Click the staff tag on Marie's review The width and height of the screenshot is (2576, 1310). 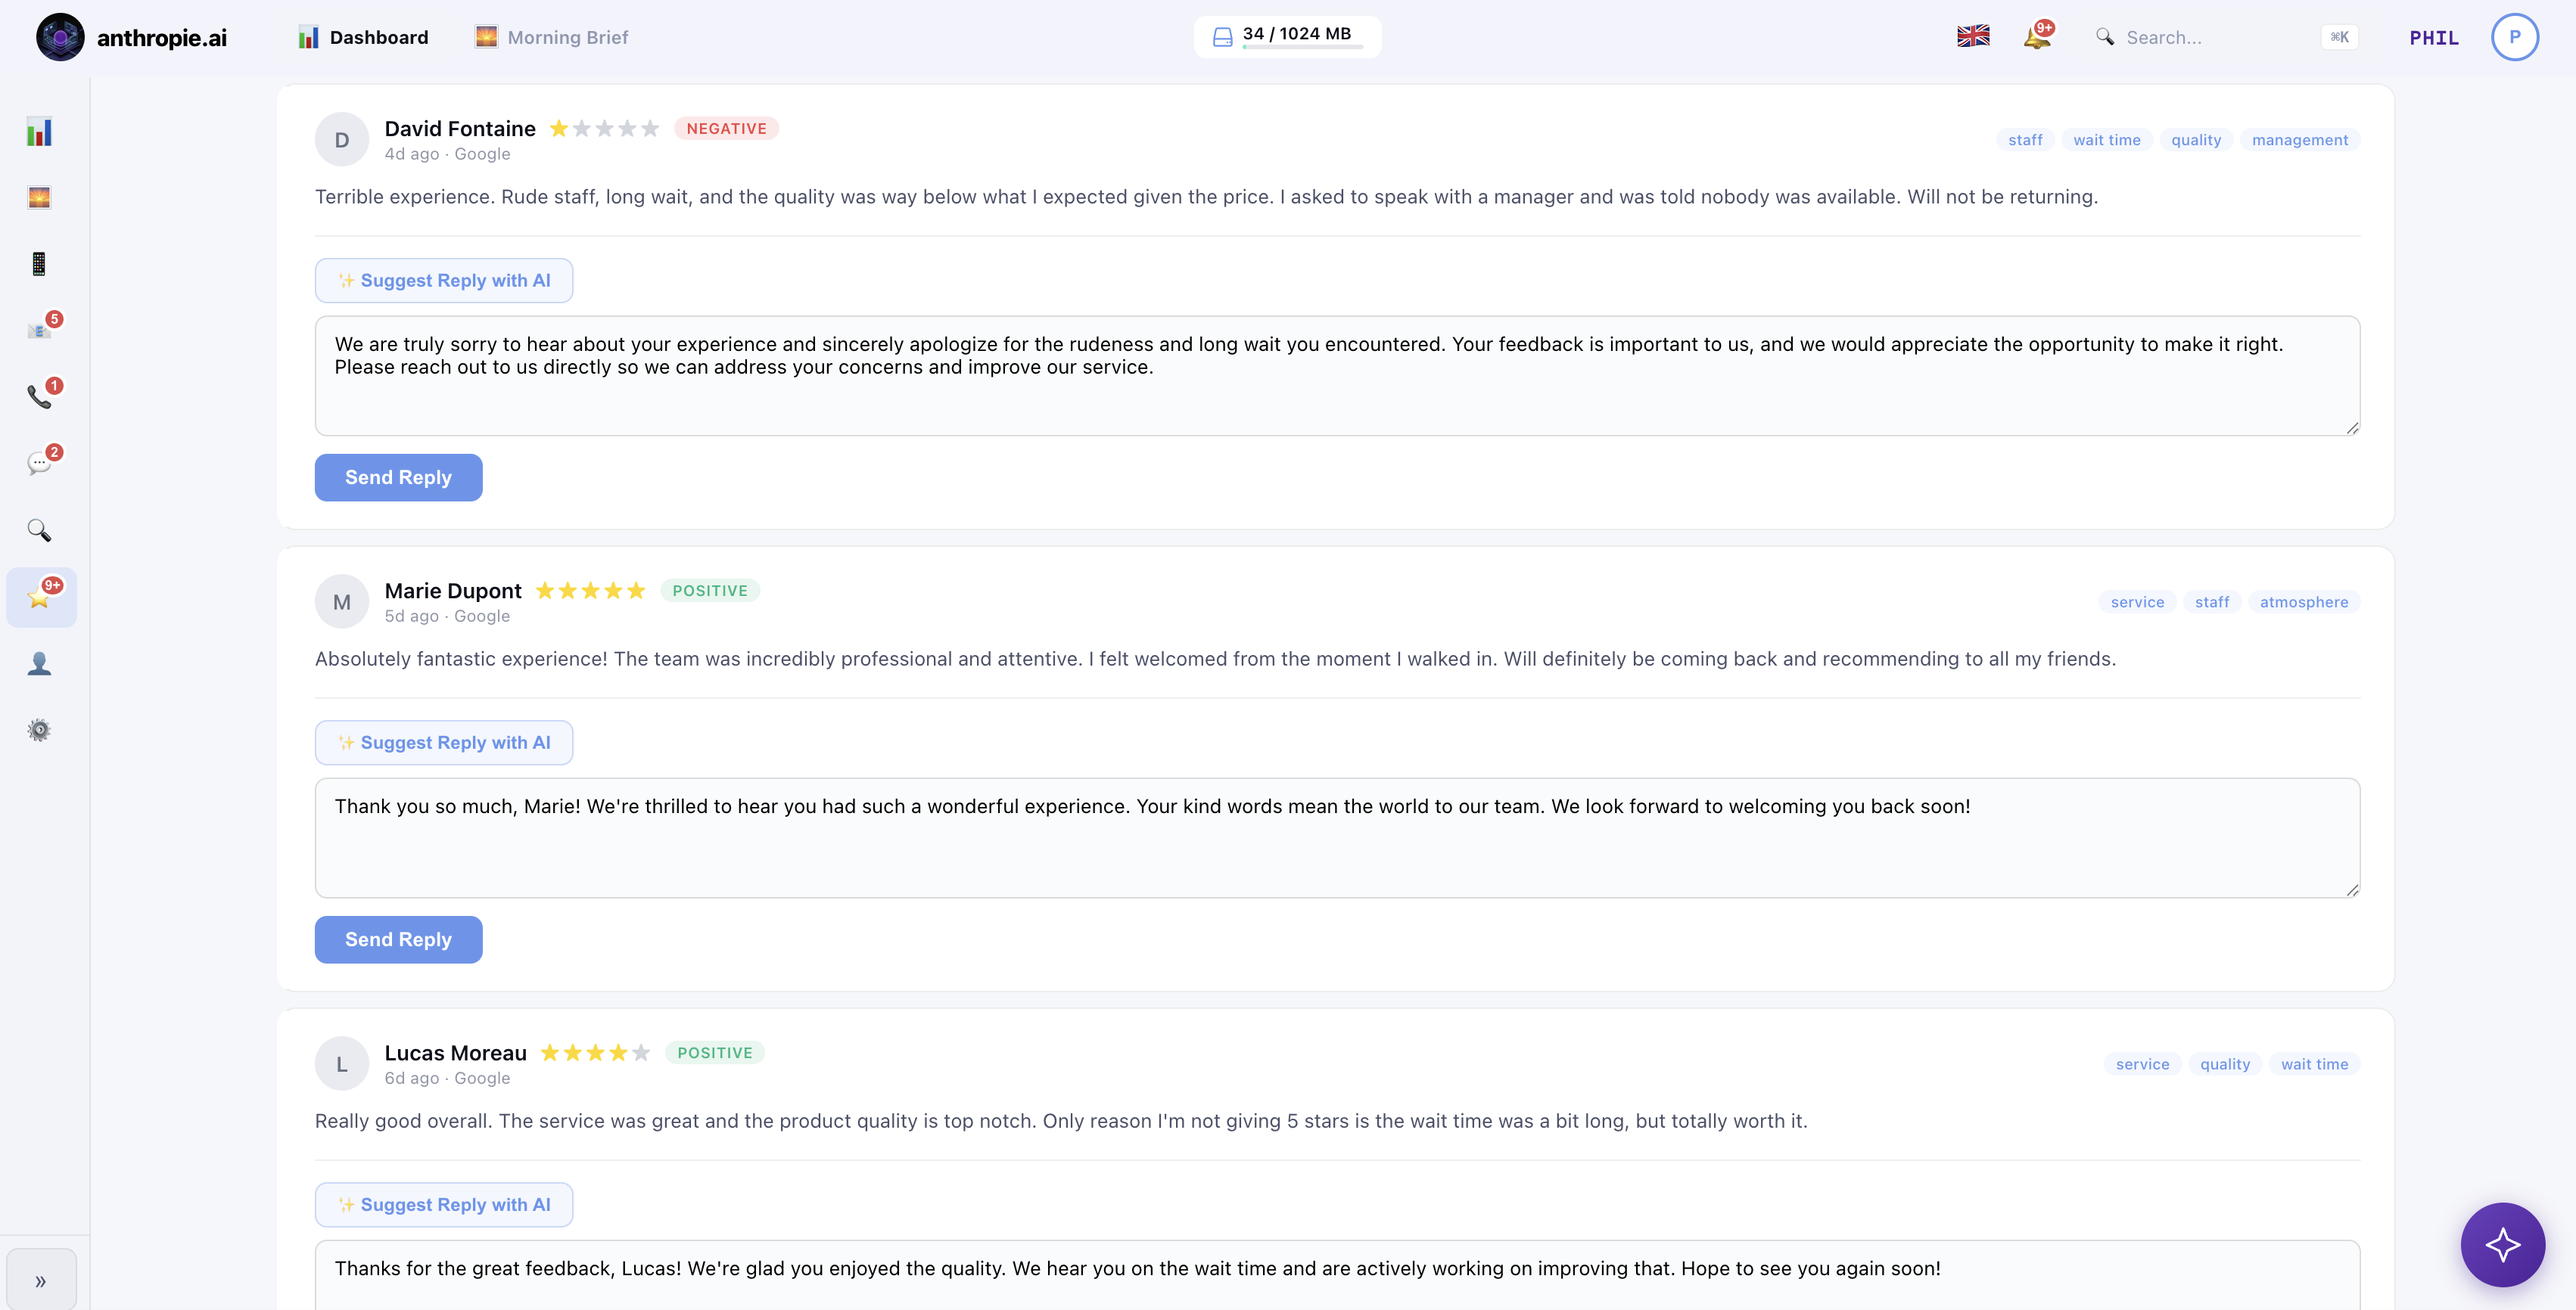point(2212,601)
